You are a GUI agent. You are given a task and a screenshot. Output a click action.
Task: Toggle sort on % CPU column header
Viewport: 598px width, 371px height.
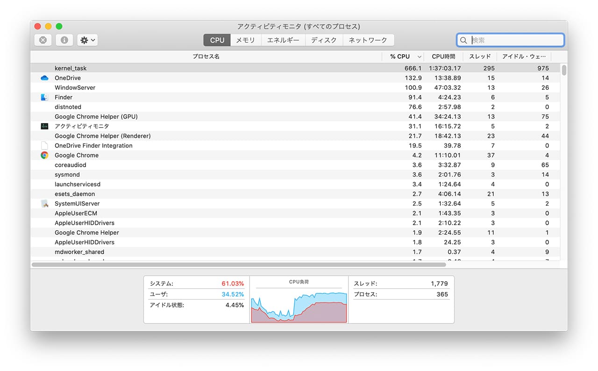pyautogui.click(x=403, y=57)
